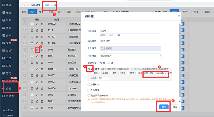Open the 进销存 sidebar item
The width and height of the screenshot is (214, 117).
coord(8,96)
